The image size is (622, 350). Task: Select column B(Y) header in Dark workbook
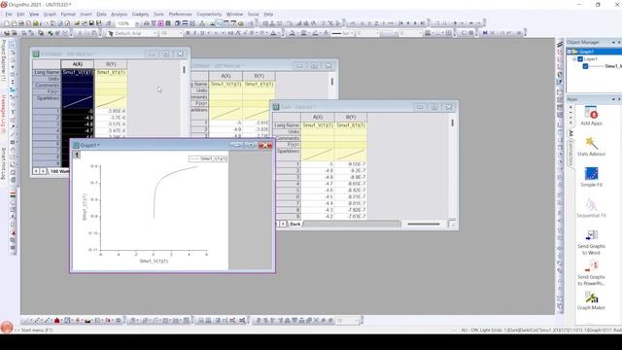coord(351,117)
